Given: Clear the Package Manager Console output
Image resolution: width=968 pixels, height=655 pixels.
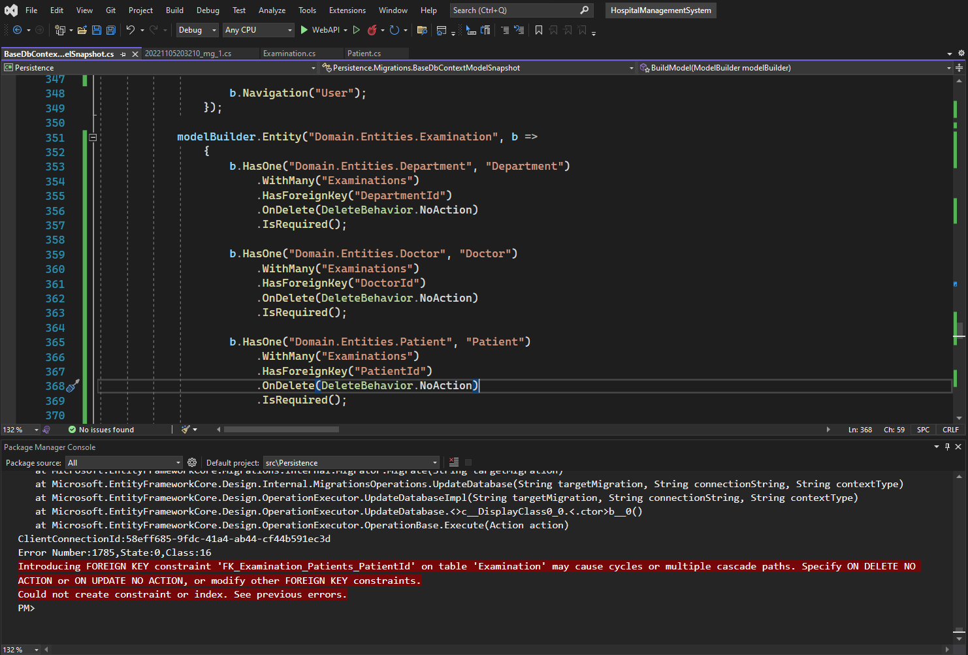Looking at the screenshot, I should point(454,462).
